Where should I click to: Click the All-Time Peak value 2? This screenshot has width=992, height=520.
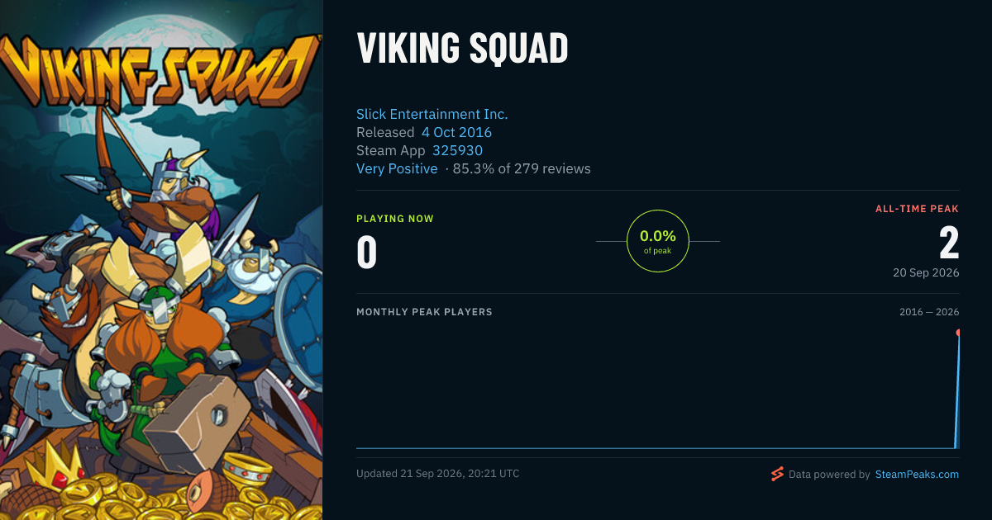[x=949, y=243]
